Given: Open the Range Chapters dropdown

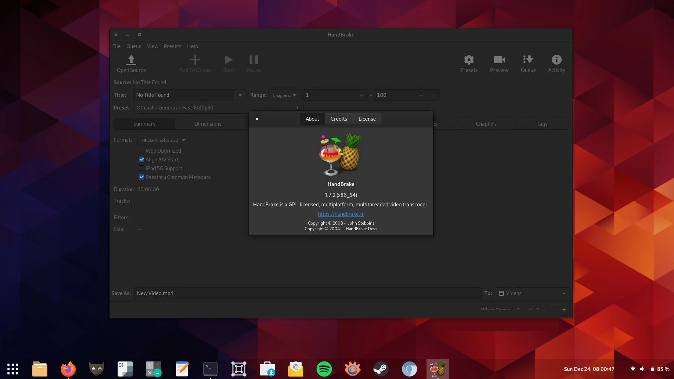Looking at the screenshot, I should click(x=284, y=95).
